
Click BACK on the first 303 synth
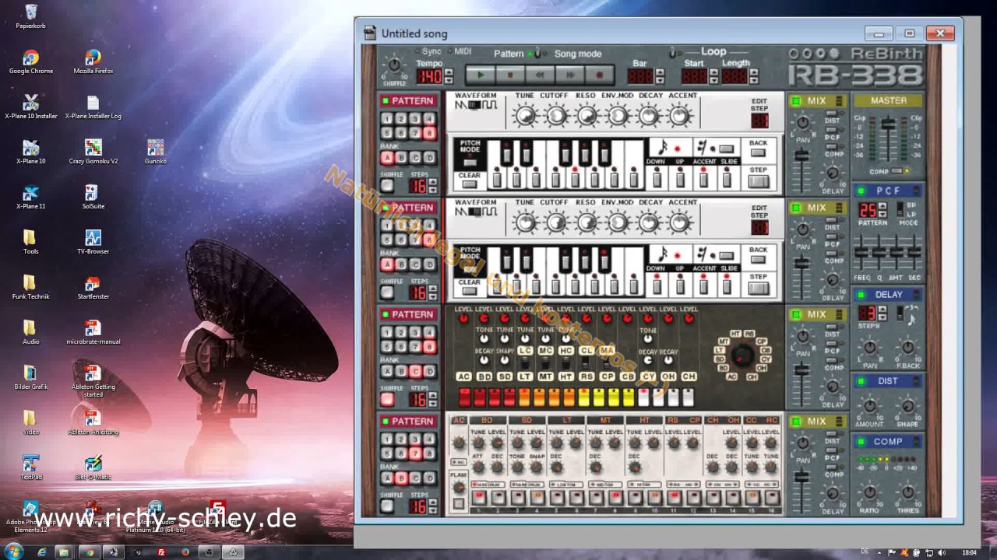pos(758,153)
